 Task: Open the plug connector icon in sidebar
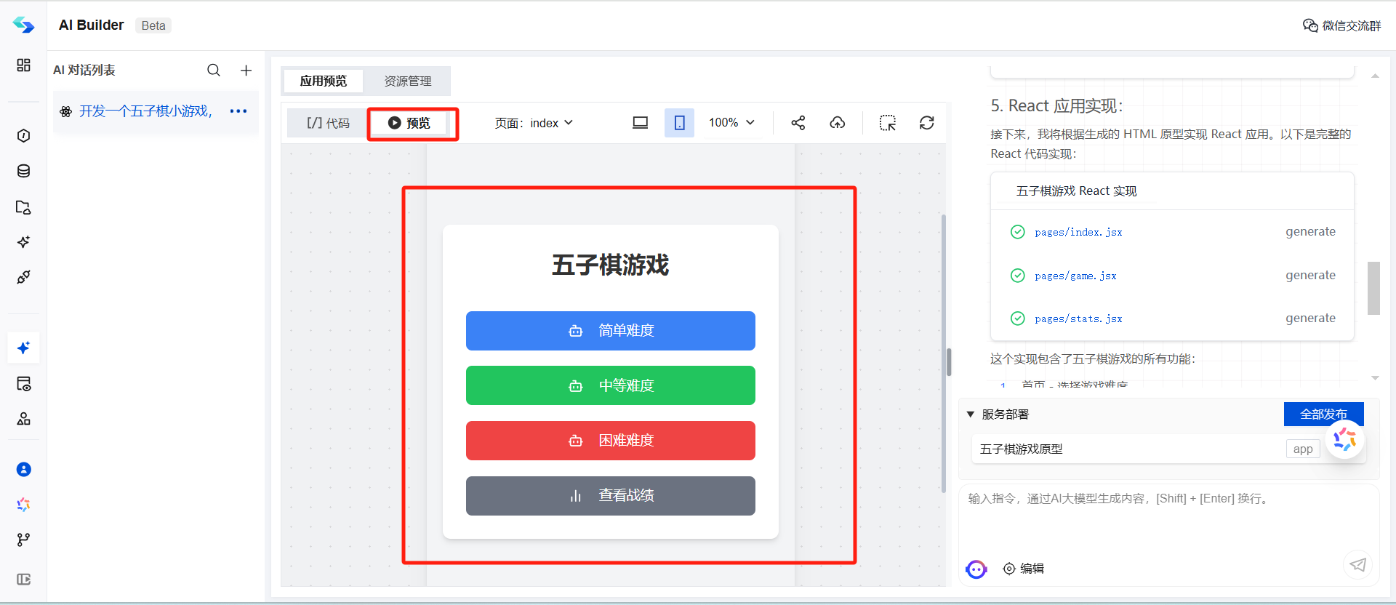(23, 277)
